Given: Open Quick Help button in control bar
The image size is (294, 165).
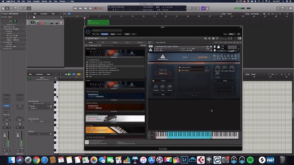Looking at the screenshot, I should 11,8.
